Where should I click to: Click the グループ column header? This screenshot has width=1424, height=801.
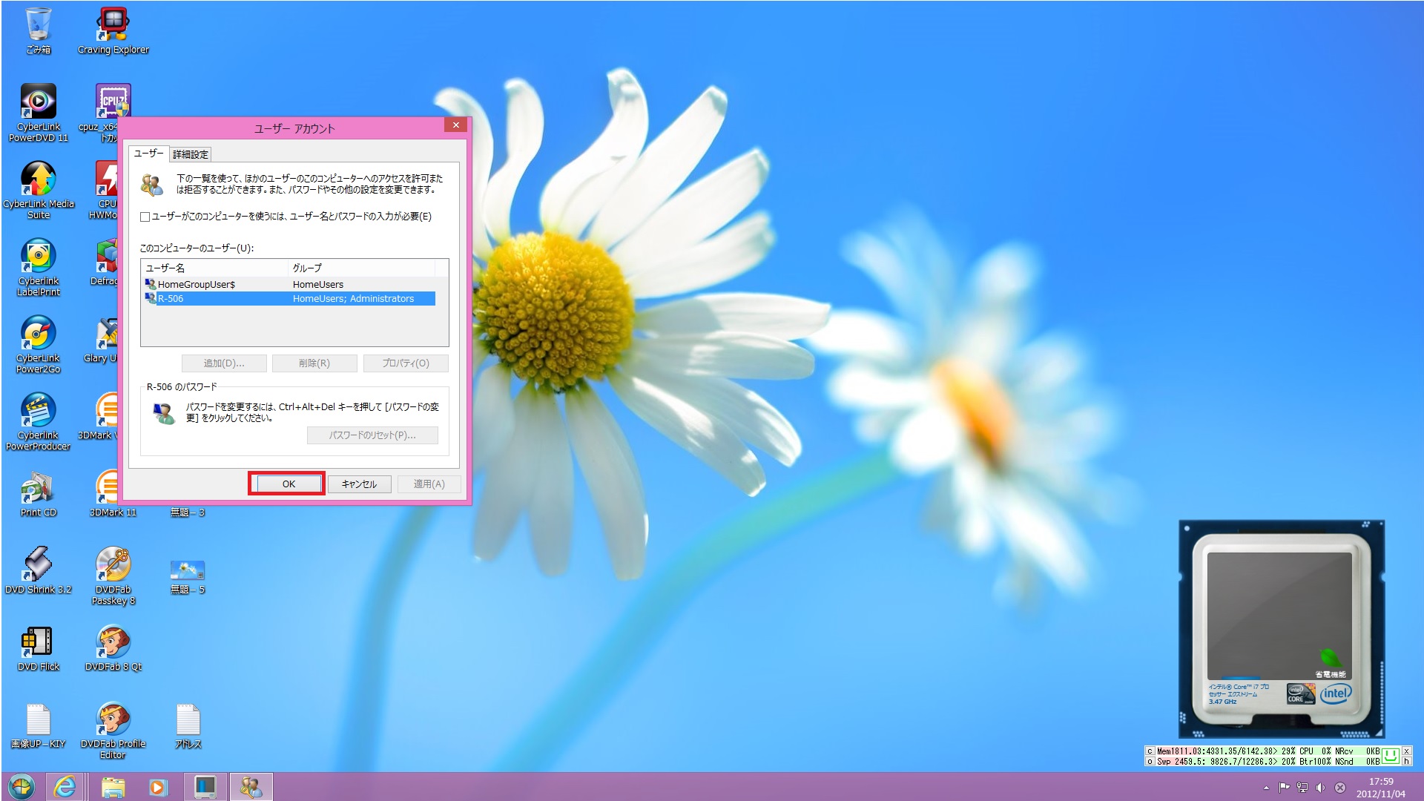coord(360,268)
